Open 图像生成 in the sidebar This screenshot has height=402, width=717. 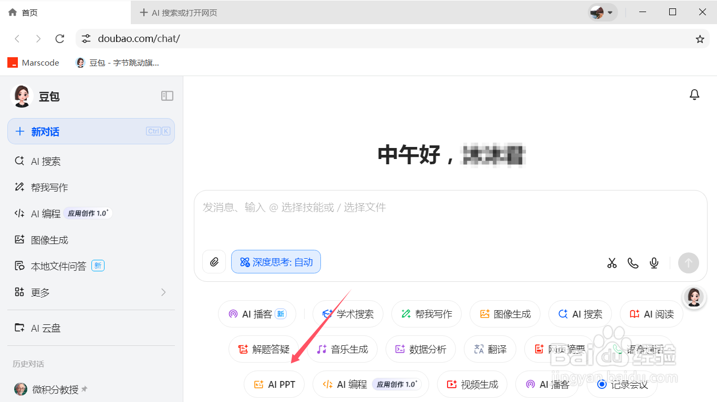[91, 240]
